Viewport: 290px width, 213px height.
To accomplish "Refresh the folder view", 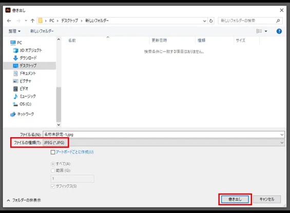I will click(211, 21).
